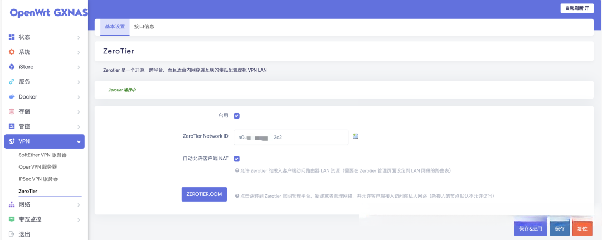Click the ZEROTIER.COM button

pyautogui.click(x=204, y=194)
